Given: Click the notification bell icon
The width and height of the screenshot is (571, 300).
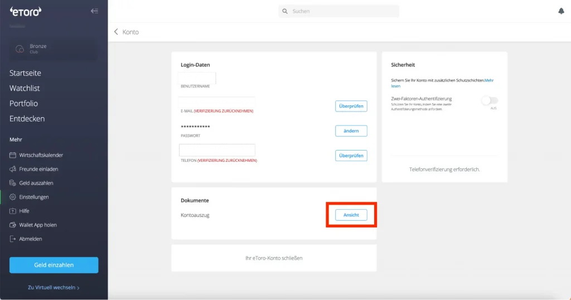Looking at the screenshot, I should pos(561,11).
